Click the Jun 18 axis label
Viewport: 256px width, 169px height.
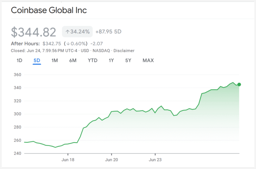[x=68, y=160]
